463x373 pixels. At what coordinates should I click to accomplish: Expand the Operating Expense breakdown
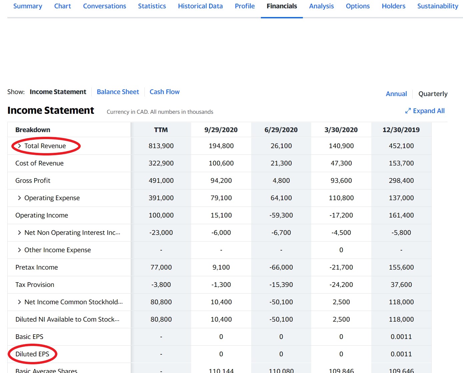coord(19,198)
